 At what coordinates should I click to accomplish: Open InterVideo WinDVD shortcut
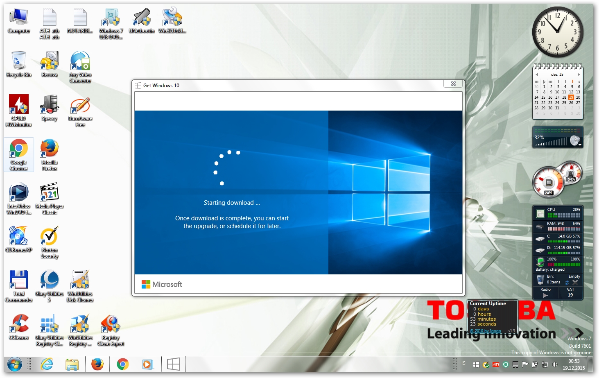pyautogui.click(x=19, y=199)
